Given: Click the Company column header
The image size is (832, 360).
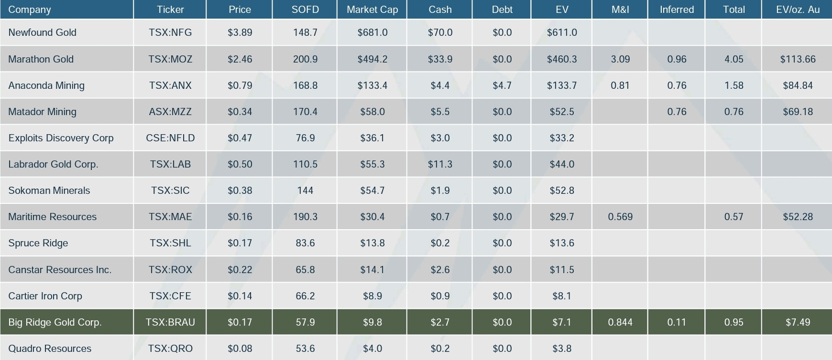Looking at the screenshot, I should pos(30,10).
